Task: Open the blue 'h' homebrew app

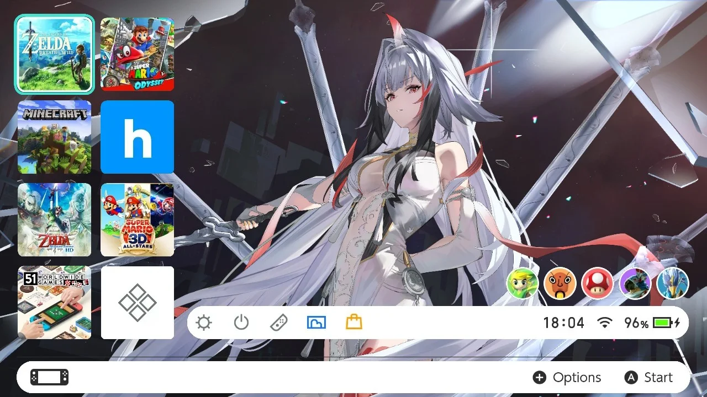Action: coord(137,137)
